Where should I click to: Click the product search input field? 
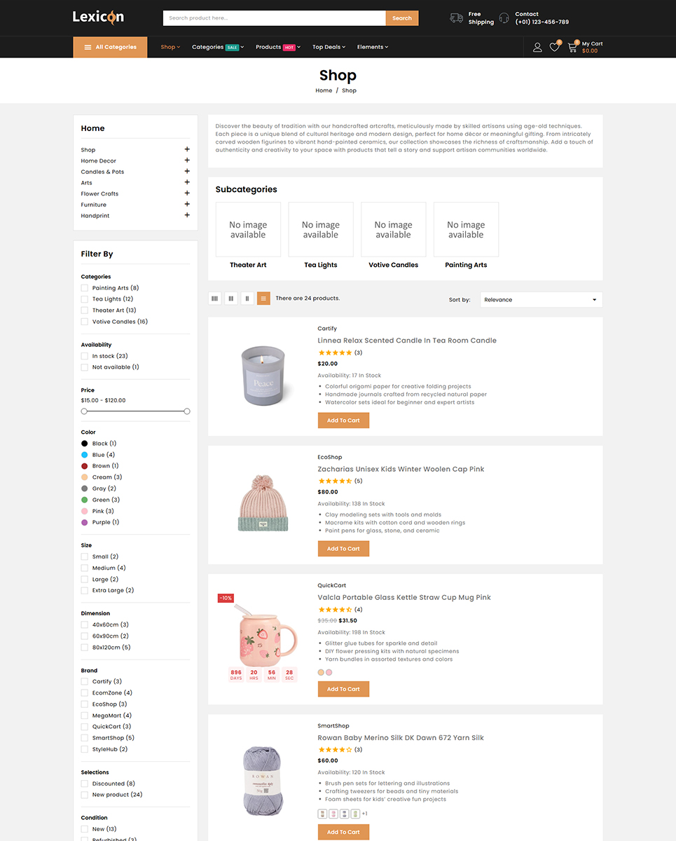pyautogui.click(x=274, y=18)
